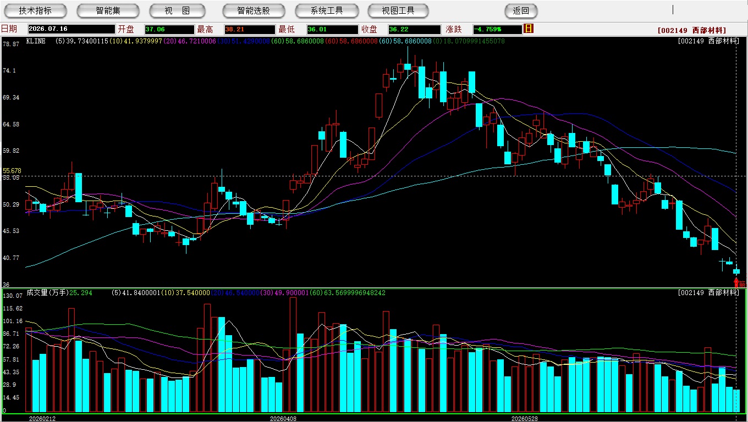Image resolution: width=748 pixels, height=422 pixels.
Task: Click the 130.07 volume axis label
Action: (x=12, y=296)
